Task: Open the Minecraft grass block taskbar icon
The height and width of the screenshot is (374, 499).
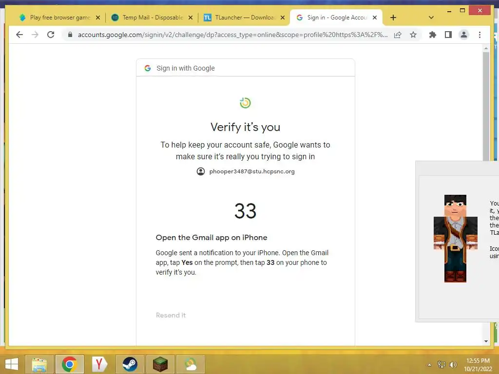Action: click(160, 364)
